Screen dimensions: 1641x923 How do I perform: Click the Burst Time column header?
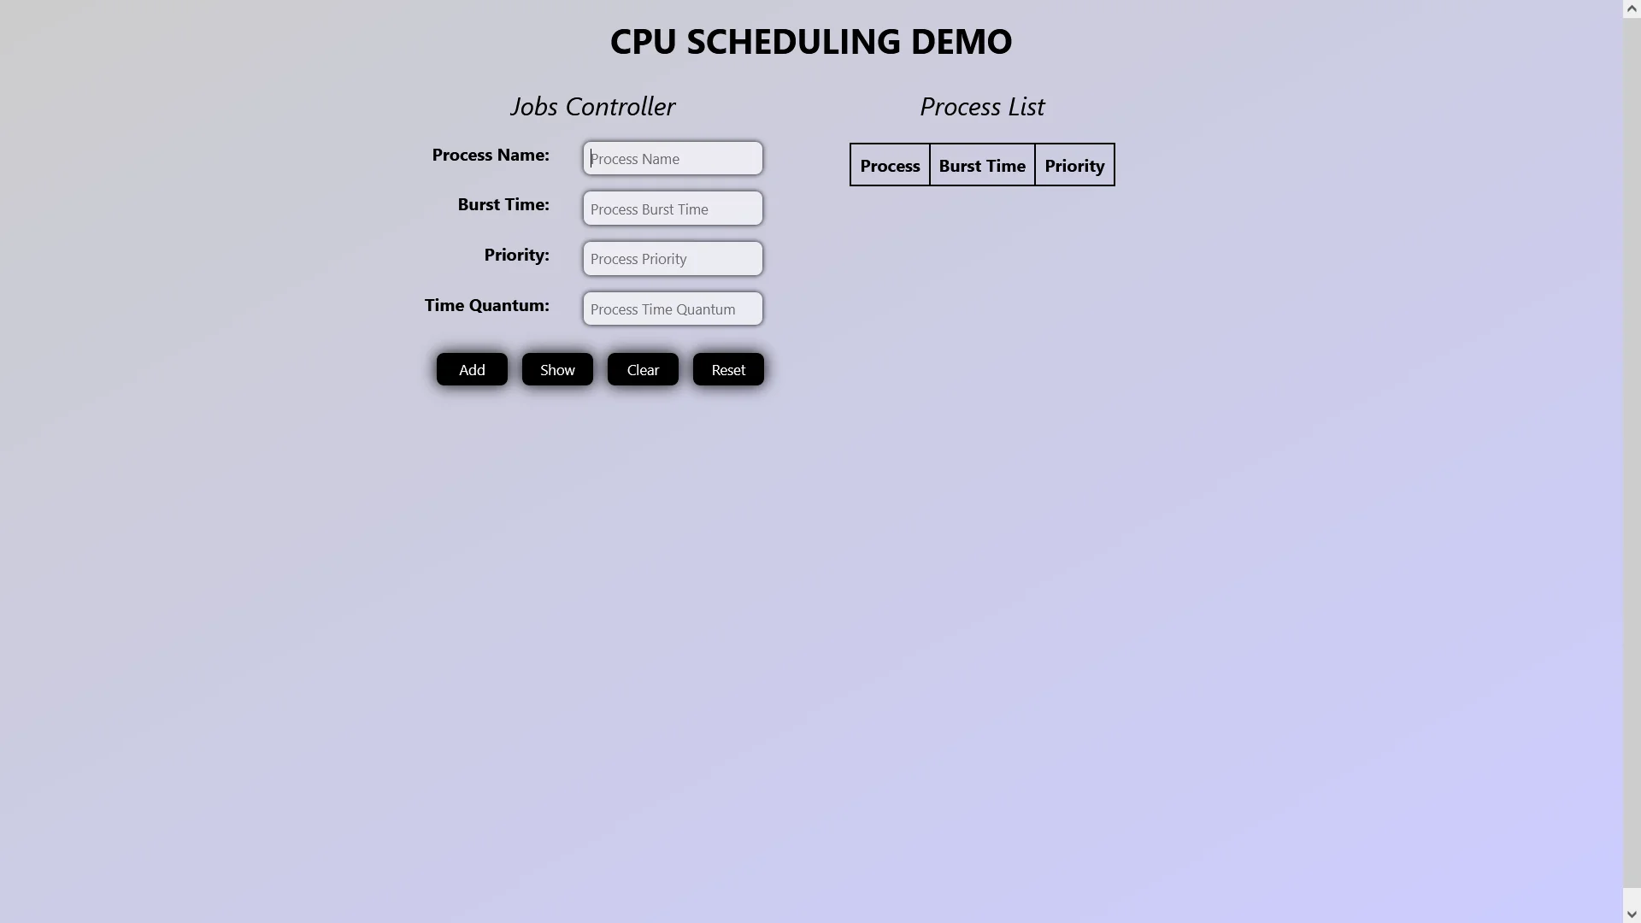982,165
